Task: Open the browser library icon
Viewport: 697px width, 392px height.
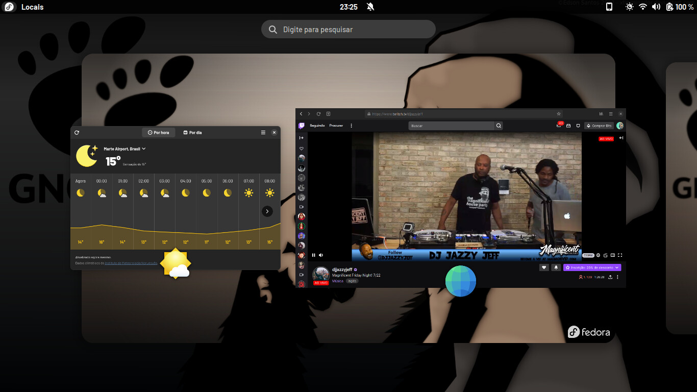Action: pos(601,114)
